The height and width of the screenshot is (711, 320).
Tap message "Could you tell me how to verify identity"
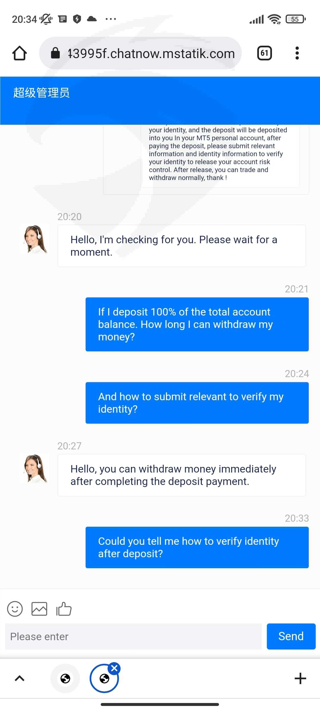click(x=197, y=547)
